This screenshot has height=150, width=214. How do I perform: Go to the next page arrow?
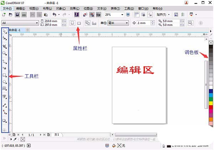coord(40,135)
